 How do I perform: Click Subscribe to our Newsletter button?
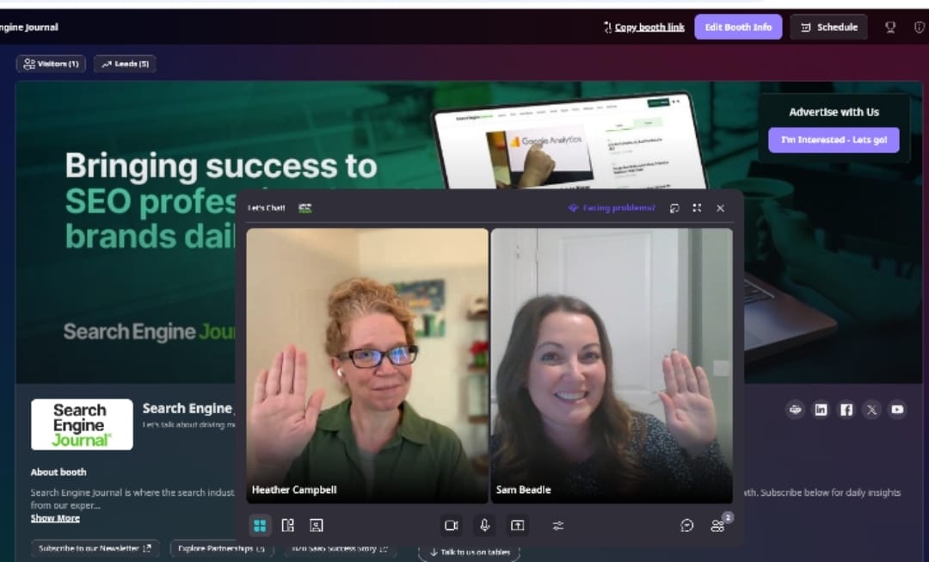(x=95, y=548)
